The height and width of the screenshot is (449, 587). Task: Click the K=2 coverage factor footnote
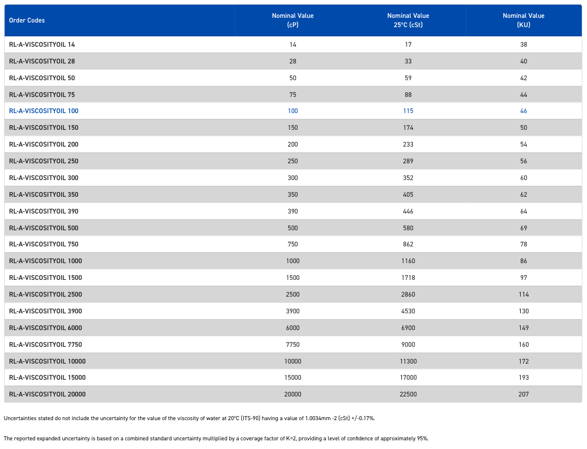point(216,438)
